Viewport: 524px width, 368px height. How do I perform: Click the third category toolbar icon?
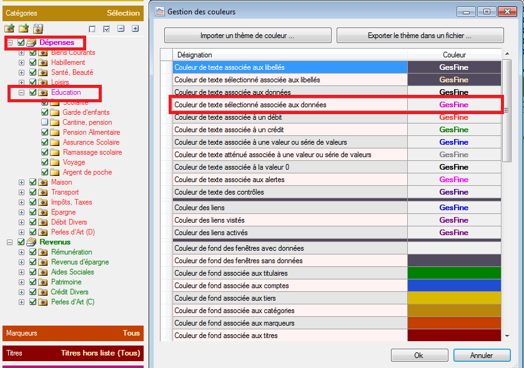pyautogui.click(x=38, y=29)
